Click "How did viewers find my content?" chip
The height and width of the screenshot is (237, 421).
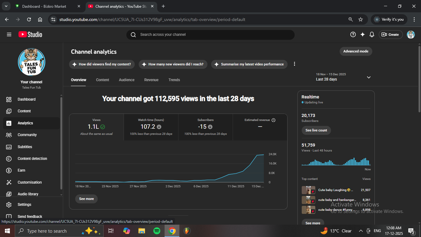point(102,64)
